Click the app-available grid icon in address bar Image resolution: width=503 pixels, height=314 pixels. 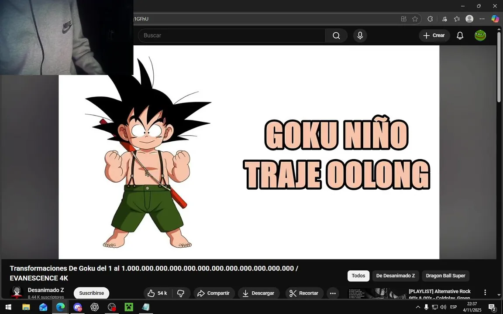404,19
